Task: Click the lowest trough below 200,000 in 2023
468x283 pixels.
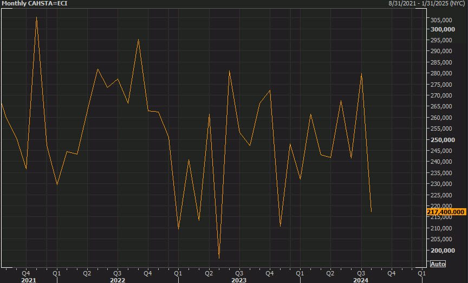Action: (219, 258)
